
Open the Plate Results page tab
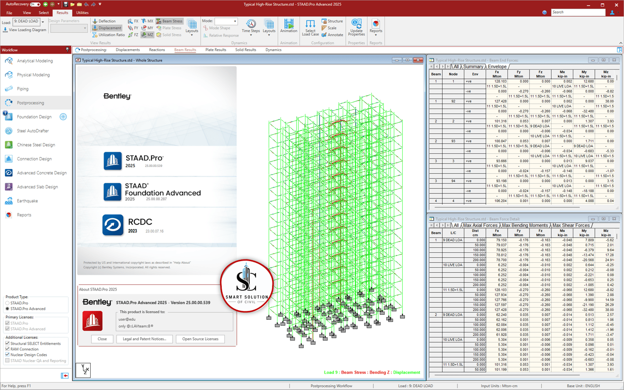point(215,50)
